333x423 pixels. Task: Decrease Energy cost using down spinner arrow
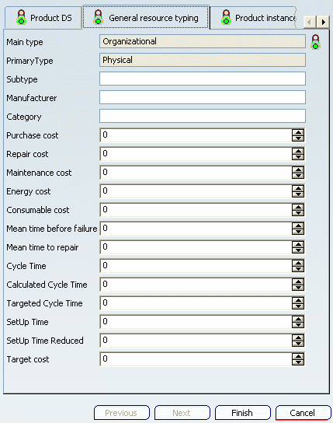tap(298, 194)
